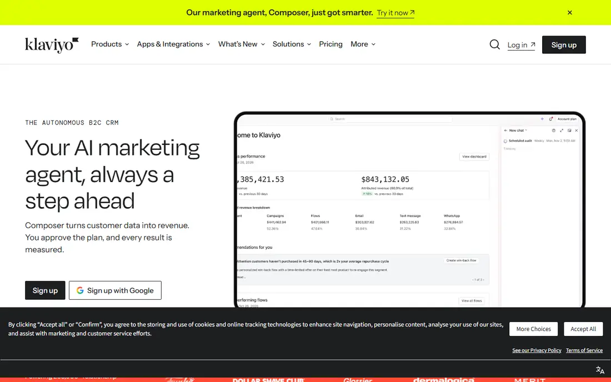
Task: Click the 'Your AI marketing agent' headline
Action: 112,174
